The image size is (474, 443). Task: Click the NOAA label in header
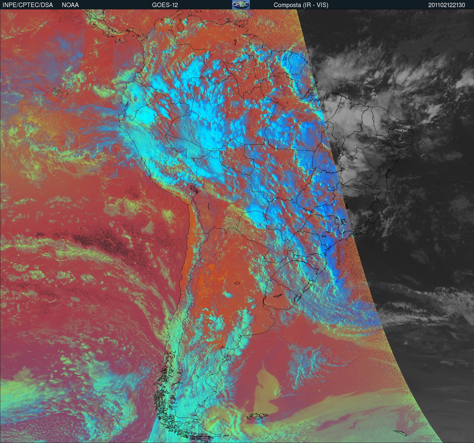tap(70, 5)
